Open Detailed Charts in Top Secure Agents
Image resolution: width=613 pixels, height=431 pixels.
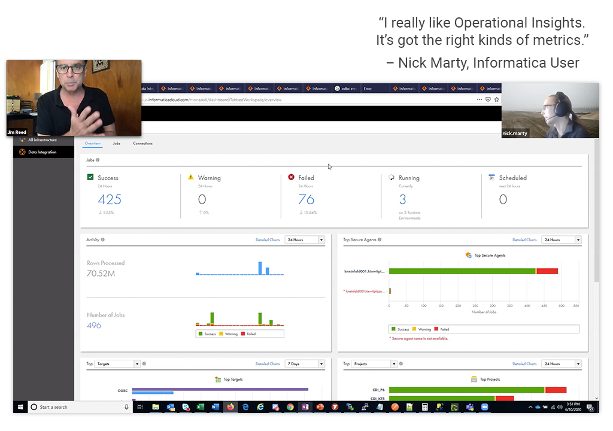(524, 240)
